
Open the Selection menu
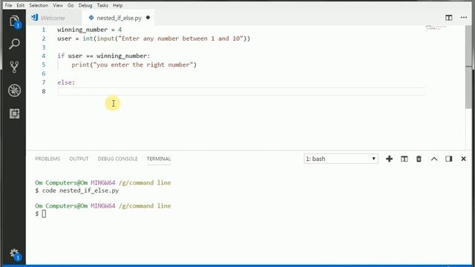tap(39, 5)
